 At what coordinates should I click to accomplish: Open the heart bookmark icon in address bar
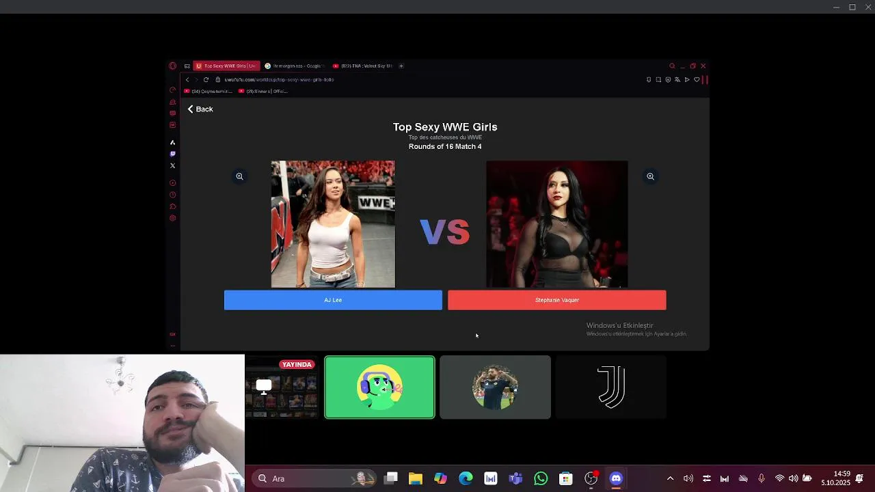tap(697, 79)
